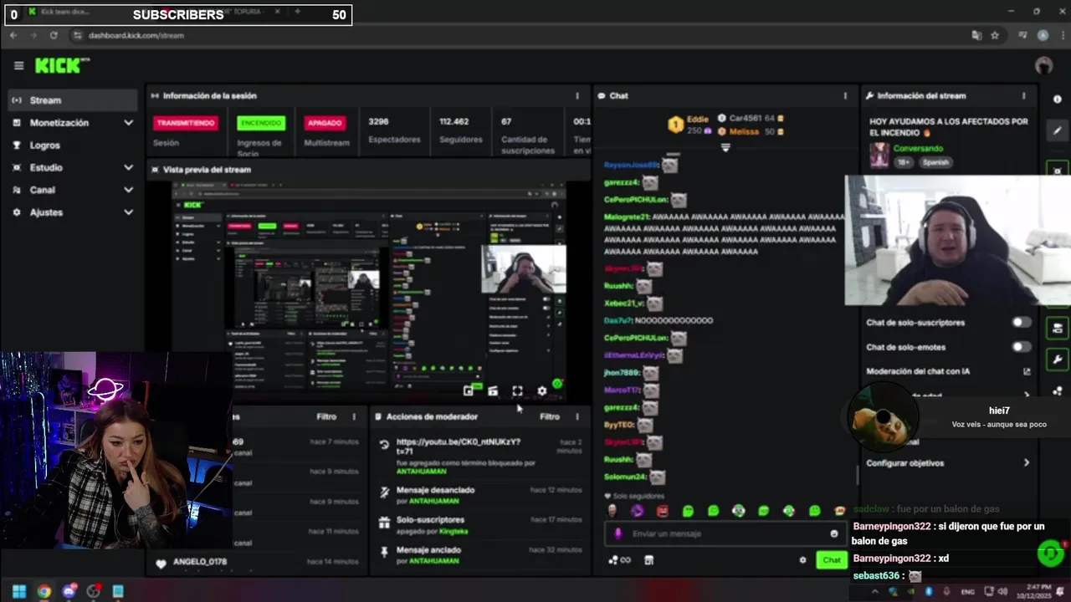The image size is (1071, 602).
Task: Select the red angry emote in emote row
Action: pyautogui.click(x=663, y=511)
